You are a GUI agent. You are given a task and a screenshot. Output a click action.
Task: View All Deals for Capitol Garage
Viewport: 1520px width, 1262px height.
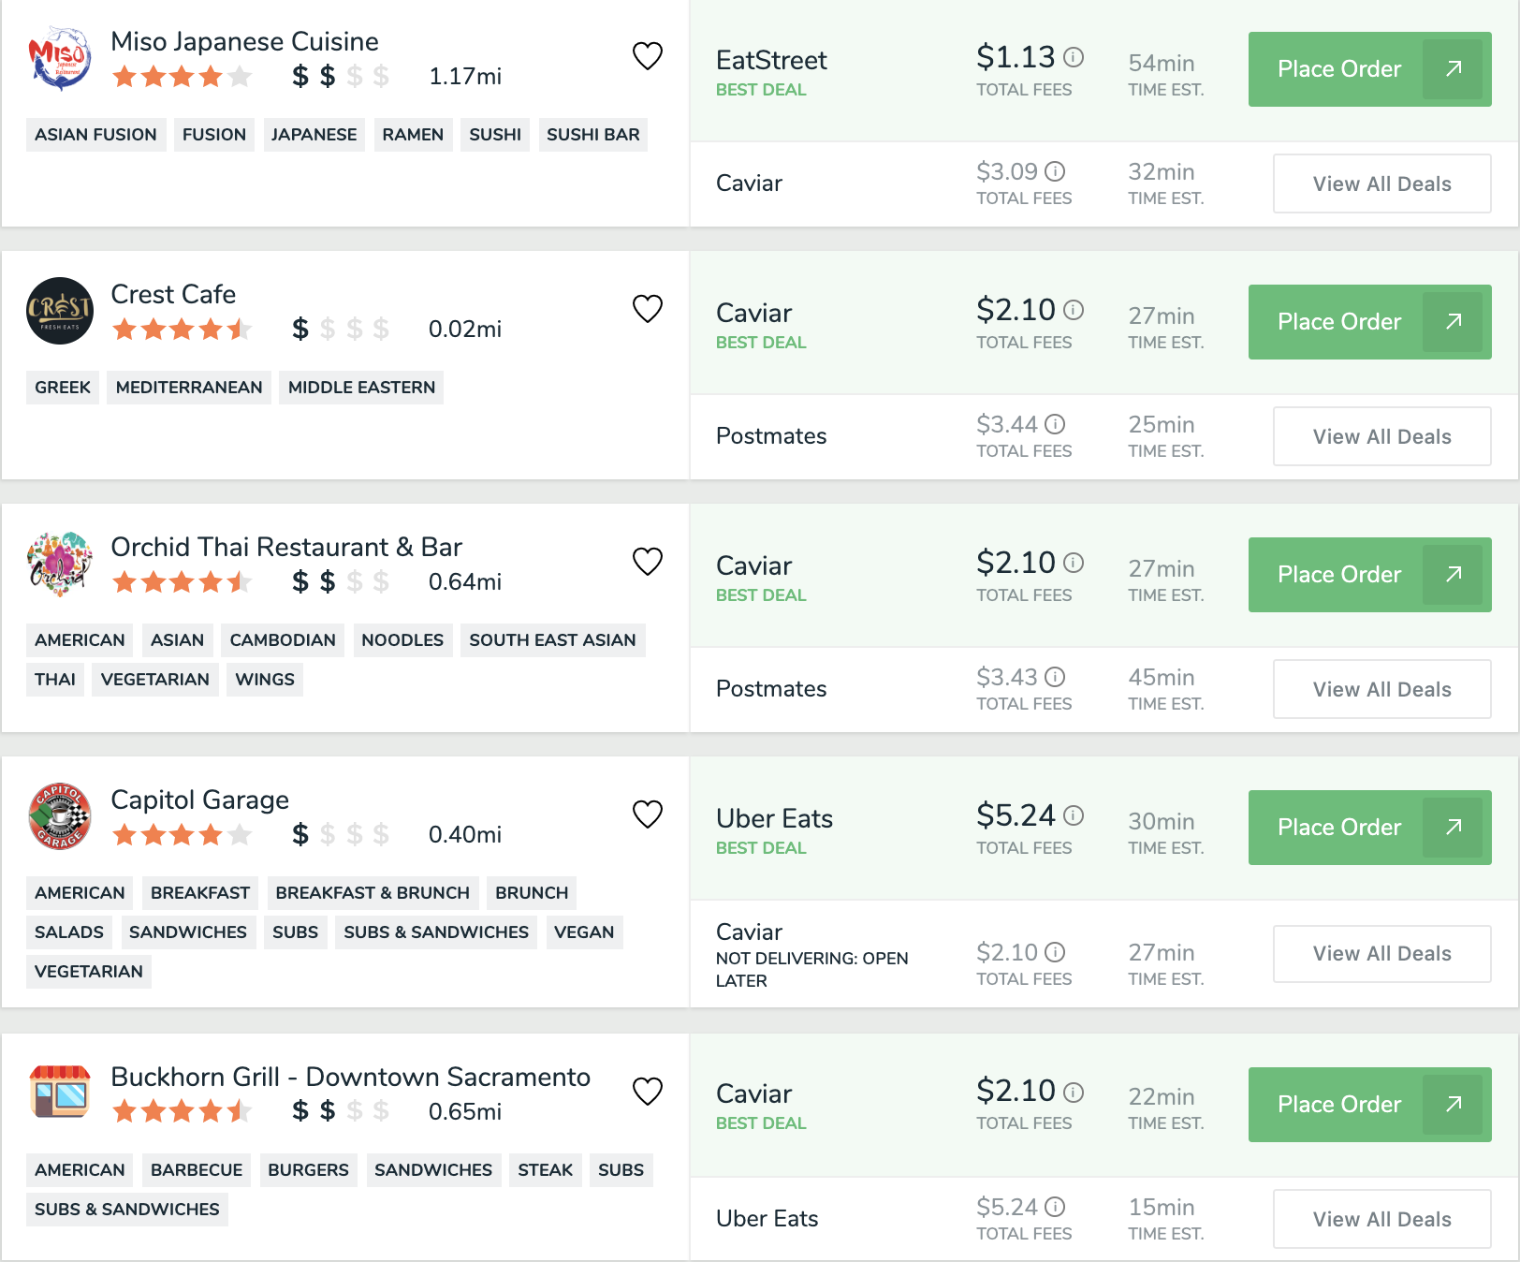coord(1381,954)
